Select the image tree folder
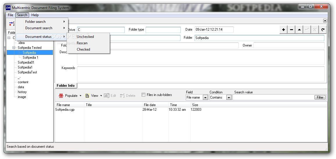This screenshot has width=336, height=159. [x=22, y=97]
